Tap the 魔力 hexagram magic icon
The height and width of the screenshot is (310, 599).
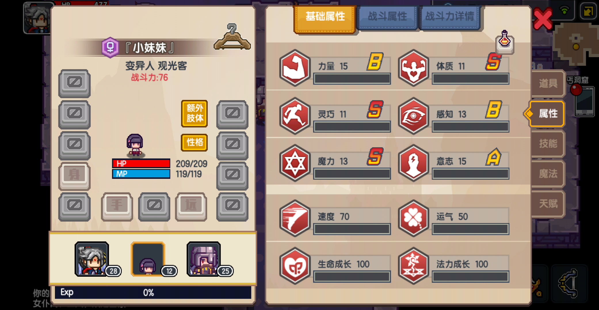(x=295, y=163)
